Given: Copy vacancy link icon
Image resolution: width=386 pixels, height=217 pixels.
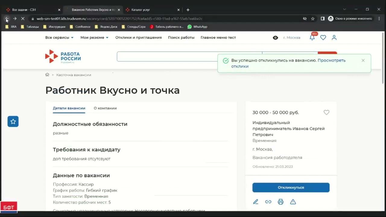Looking at the screenshot, I should [x=268, y=202].
